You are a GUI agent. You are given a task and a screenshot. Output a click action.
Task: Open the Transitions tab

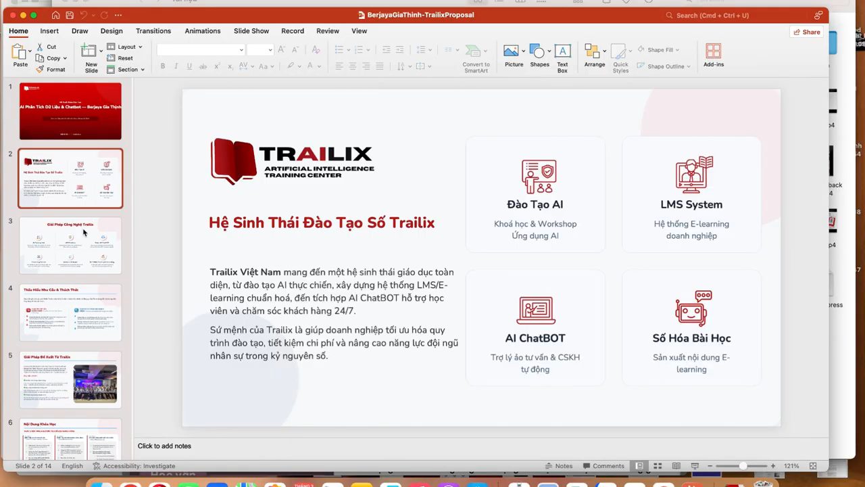[x=153, y=31]
